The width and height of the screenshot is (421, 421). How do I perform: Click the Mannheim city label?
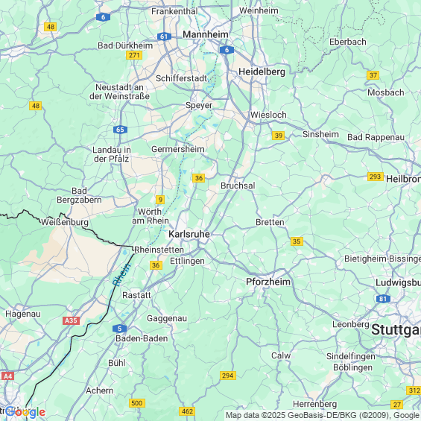pos(206,34)
